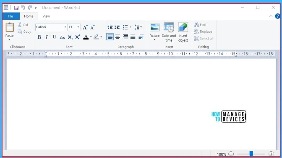This screenshot has height=158, width=282.
Task: Click the zoom in plus button
Action: pos(271,154)
